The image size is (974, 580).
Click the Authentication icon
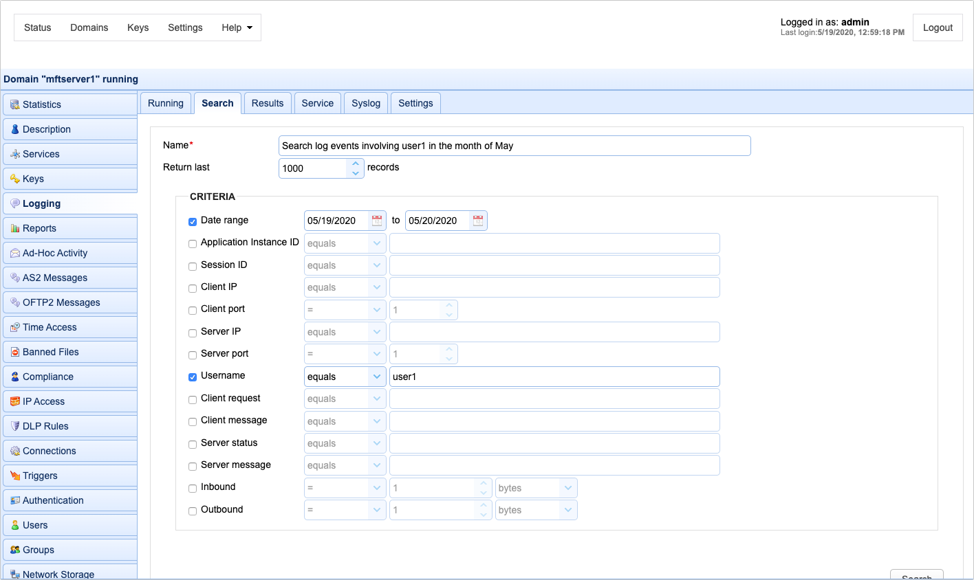pyautogui.click(x=15, y=500)
